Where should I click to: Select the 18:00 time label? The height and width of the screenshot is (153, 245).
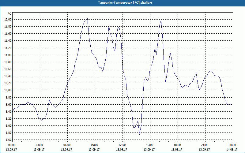tap(177, 145)
